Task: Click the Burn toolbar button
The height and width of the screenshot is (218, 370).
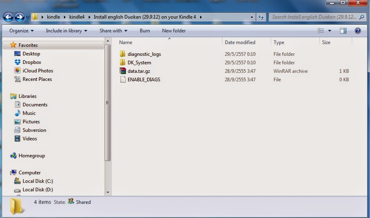Action: (145, 31)
